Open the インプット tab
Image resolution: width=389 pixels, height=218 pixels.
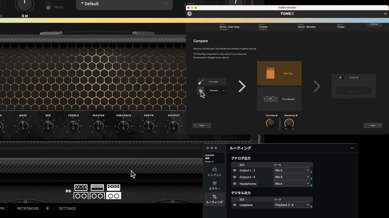(215, 172)
